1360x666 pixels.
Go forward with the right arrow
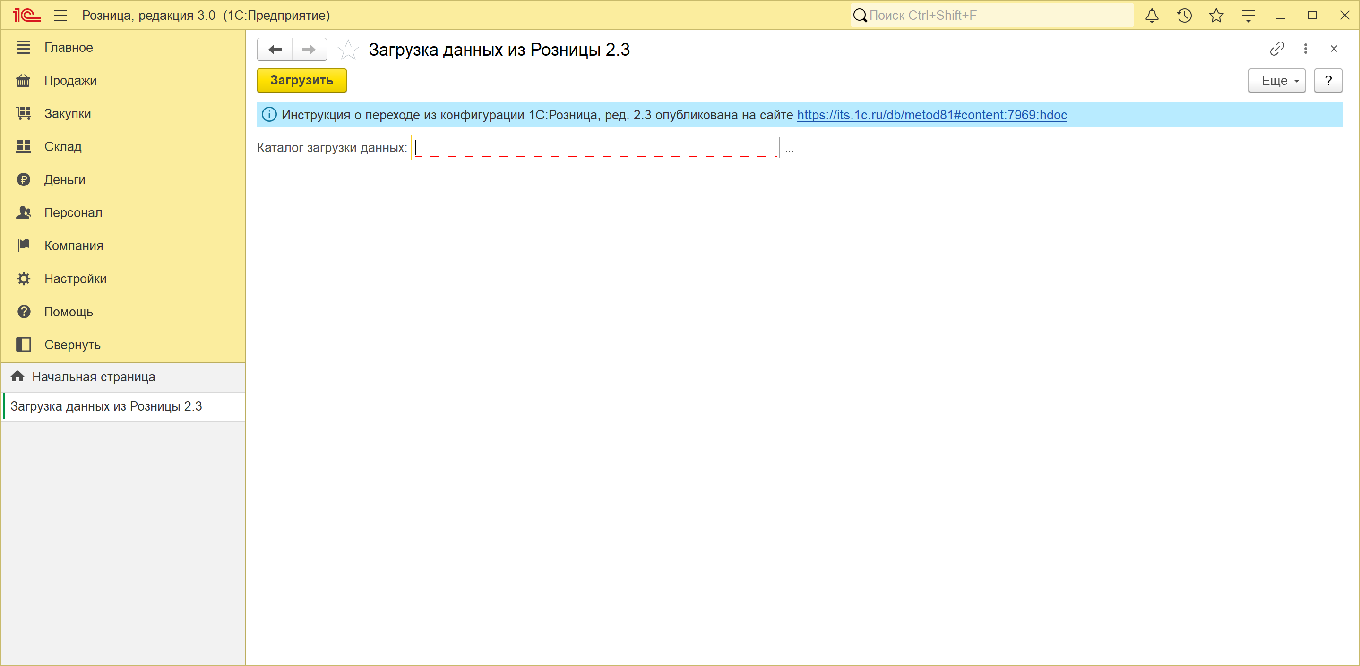coord(310,50)
